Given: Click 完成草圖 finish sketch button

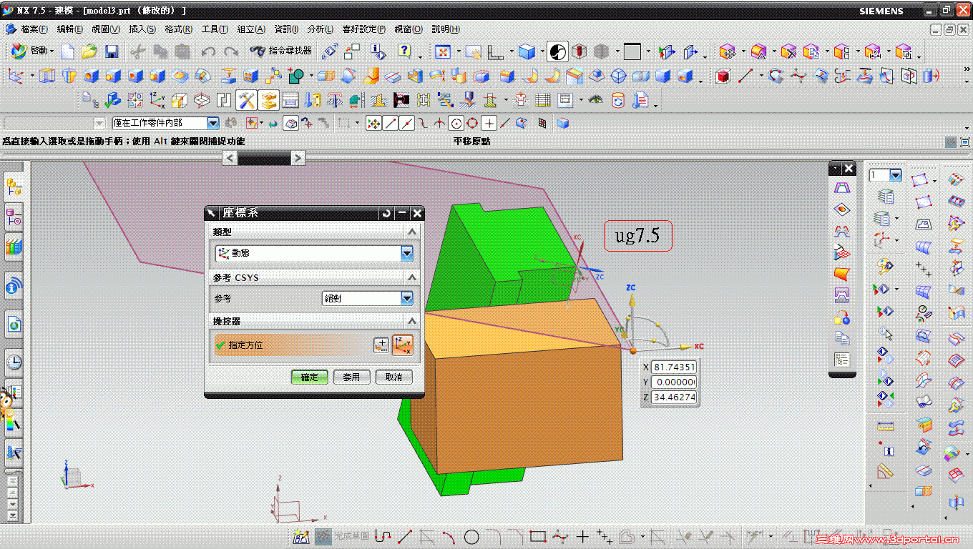Looking at the screenshot, I should pyautogui.click(x=343, y=536).
